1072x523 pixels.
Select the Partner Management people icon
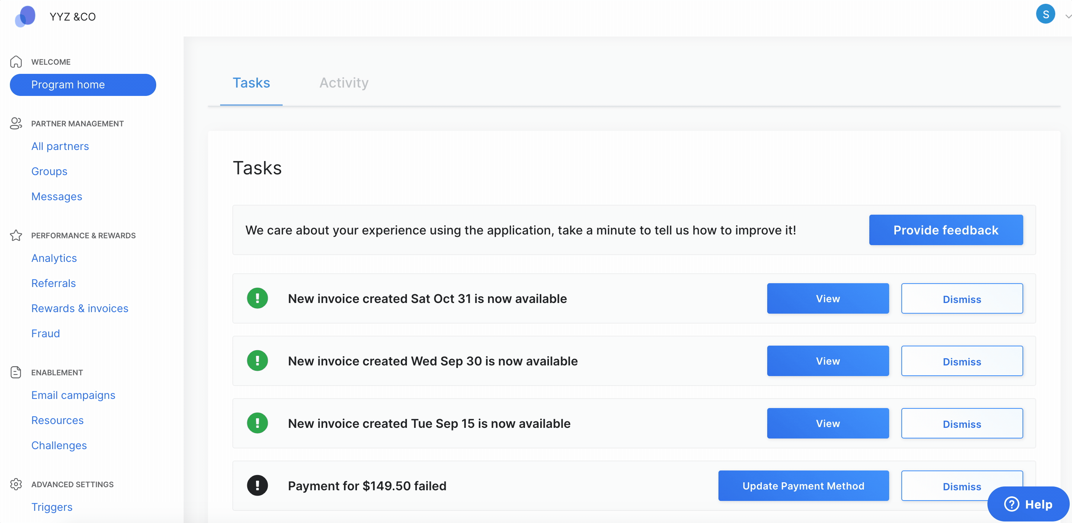point(16,123)
